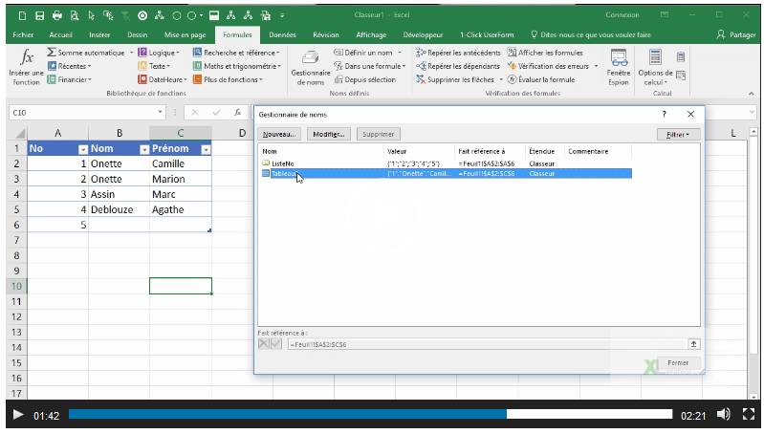The height and width of the screenshot is (434, 764).
Task: Click the Dites-nous ce que vous voulez faire box
Action: (591, 34)
